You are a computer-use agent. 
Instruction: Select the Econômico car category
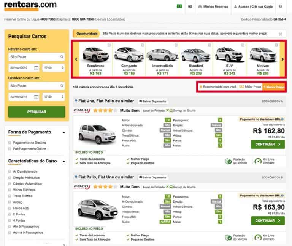tap(95, 59)
